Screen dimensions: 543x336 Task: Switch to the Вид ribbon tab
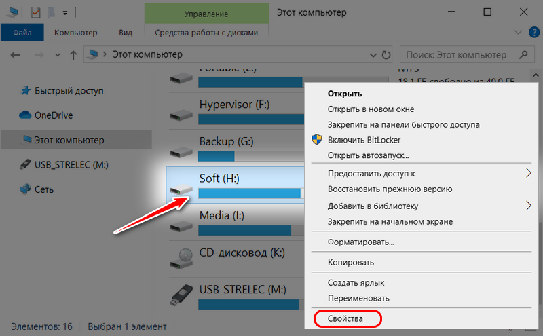click(125, 32)
